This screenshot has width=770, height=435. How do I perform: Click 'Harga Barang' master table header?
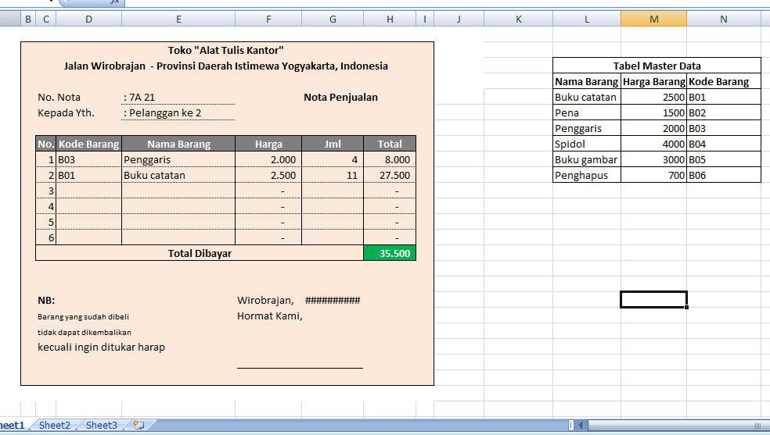pyautogui.click(x=654, y=81)
